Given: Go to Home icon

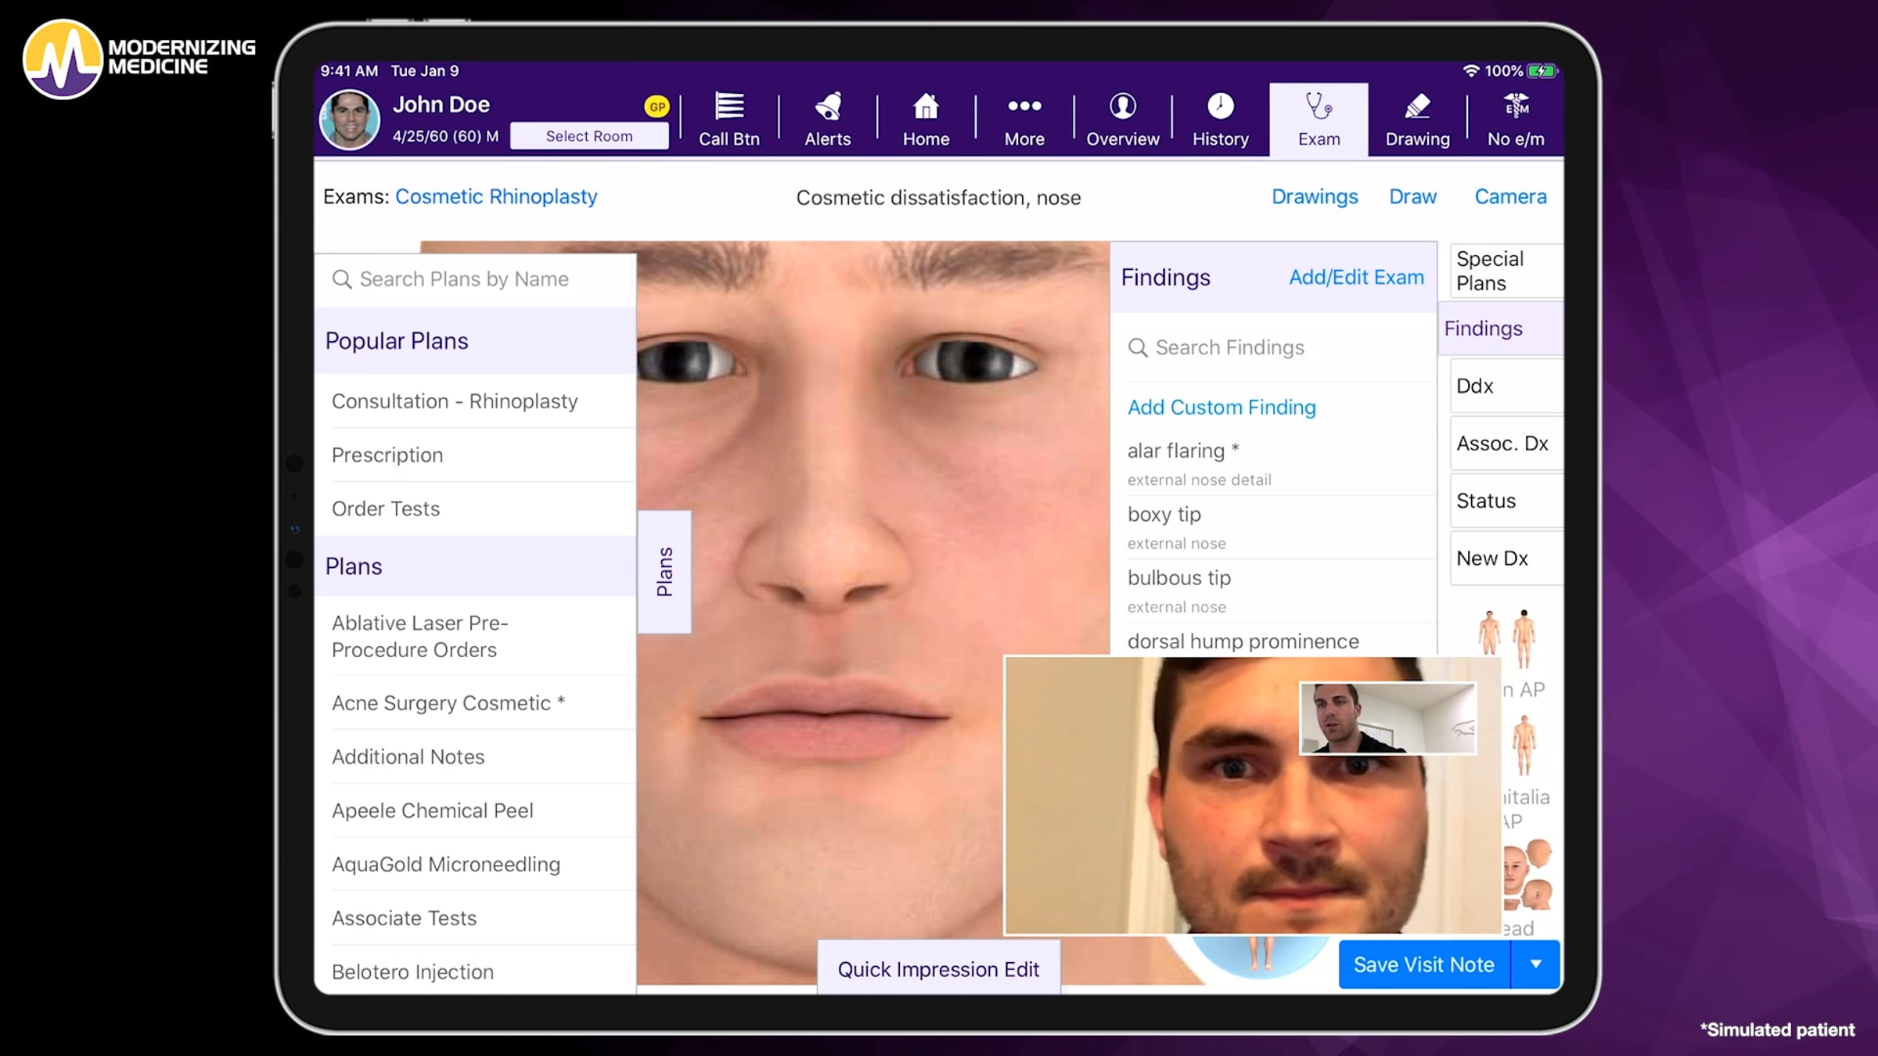Looking at the screenshot, I should 926,106.
